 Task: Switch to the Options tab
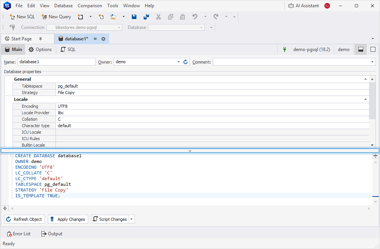(x=40, y=49)
